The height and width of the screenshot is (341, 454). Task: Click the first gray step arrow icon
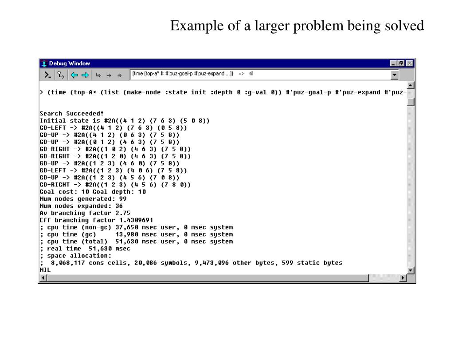pos(98,75)
